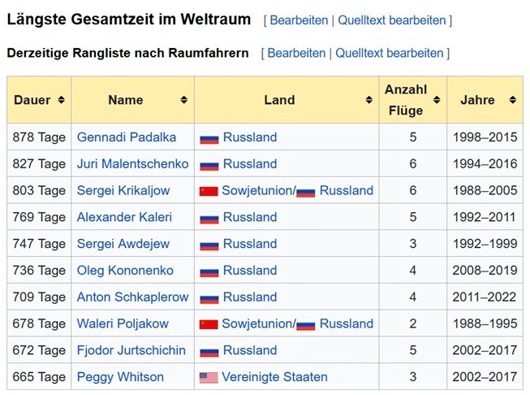Open Quelltext bearbeiten for Längste Gesamtzeit heading

392,20
